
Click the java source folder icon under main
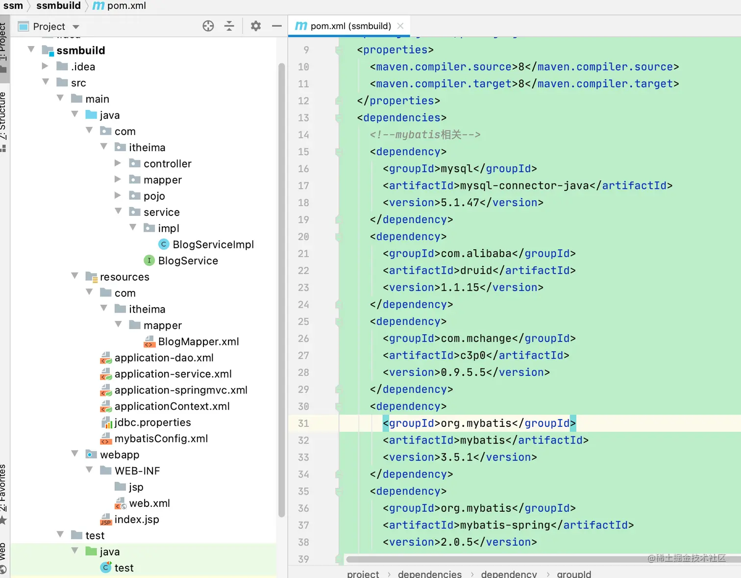91,115
